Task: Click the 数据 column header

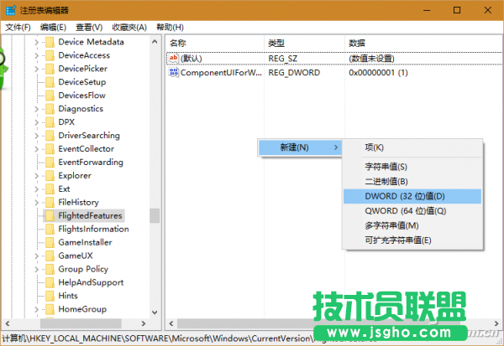Action: (423, 43)
